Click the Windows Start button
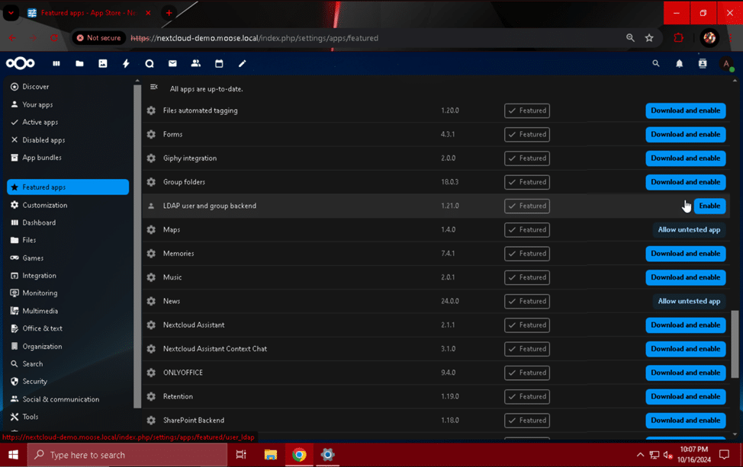Viewport: 743px width, 467px height. pyautogui.click(x=13, y=455)
